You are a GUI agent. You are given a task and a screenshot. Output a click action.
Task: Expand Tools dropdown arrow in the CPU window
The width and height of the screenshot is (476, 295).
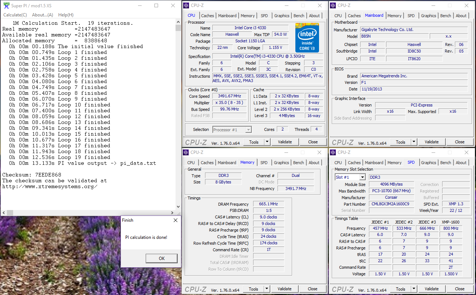point(267,142)
